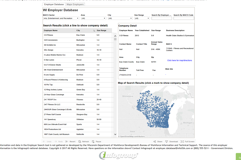
Task: Click the Year Established value 2013
Action: 137,36
